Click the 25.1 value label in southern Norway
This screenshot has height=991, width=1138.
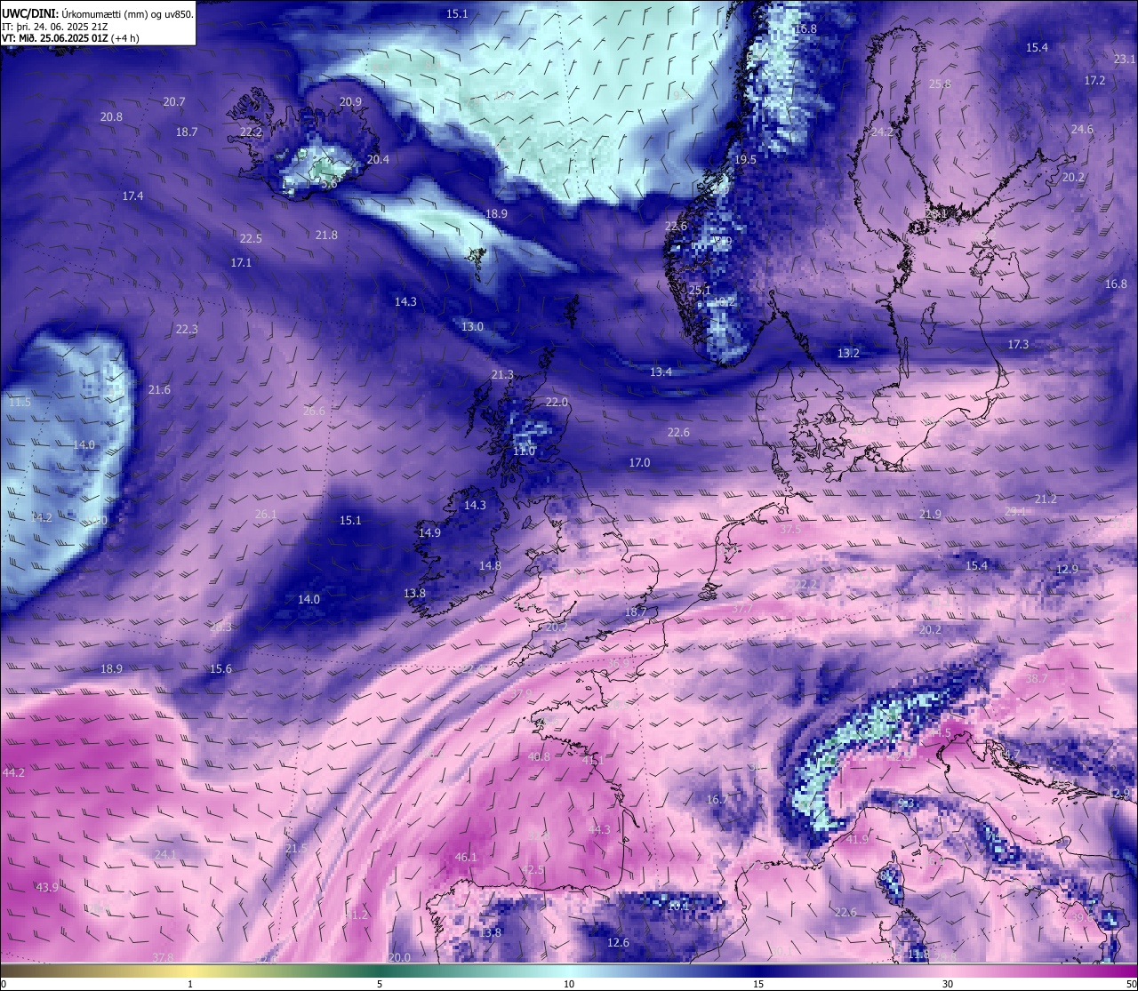700,291
